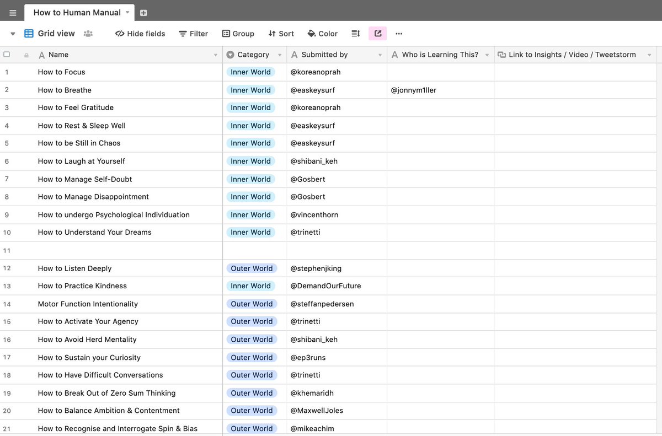Click the @khemaridh cell
The image size is (662, 436).
pyautogui.click(x=337, y=393)
